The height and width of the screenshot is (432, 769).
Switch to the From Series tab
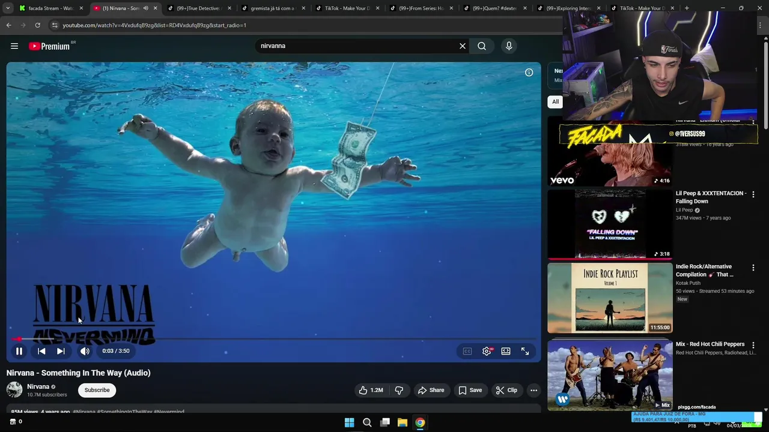(422, 8)
